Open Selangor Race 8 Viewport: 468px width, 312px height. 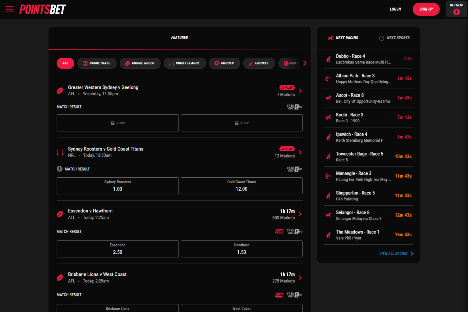(368, 215)
